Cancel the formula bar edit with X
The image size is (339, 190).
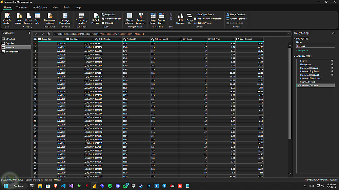pyautogui.click(x=36, y=34)
